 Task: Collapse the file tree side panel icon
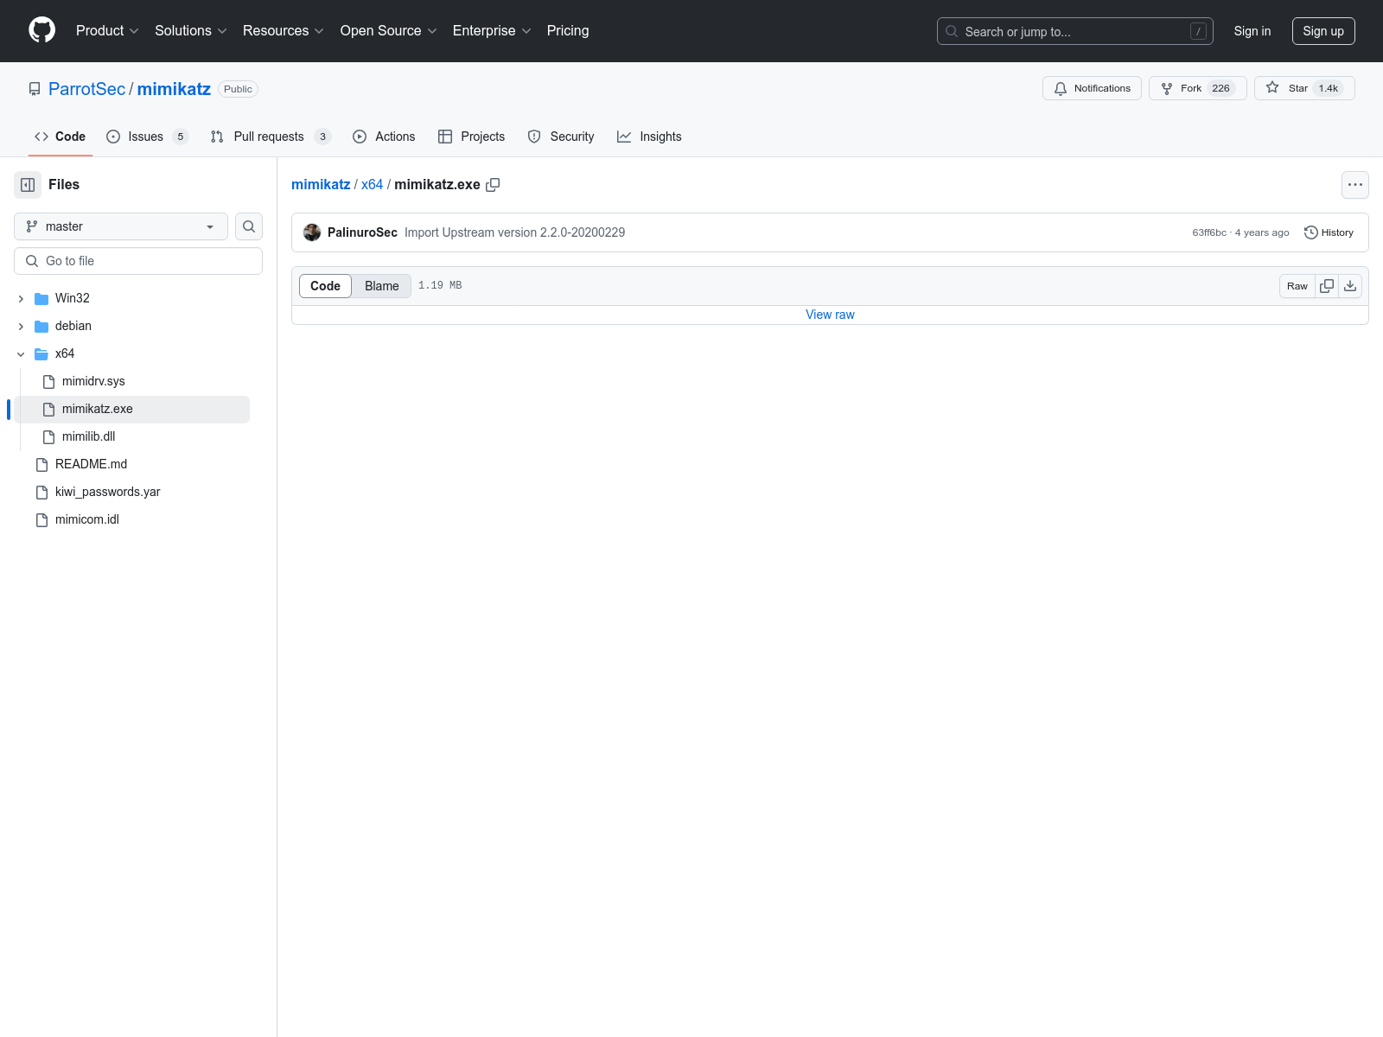28,185
